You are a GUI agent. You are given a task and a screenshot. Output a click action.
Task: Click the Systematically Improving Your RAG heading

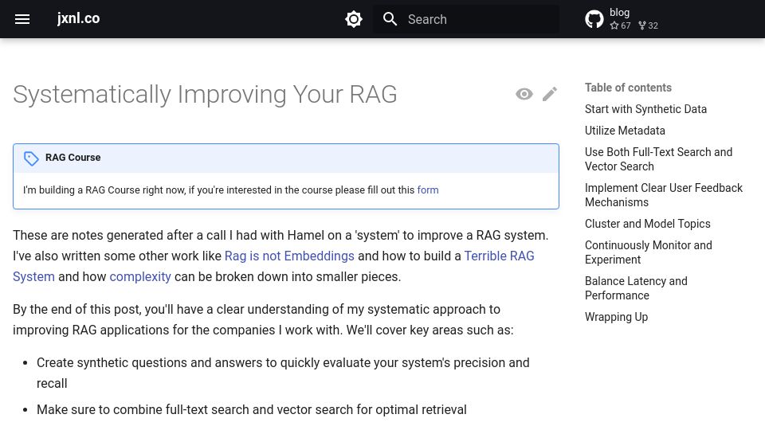[x=205, y=95]
